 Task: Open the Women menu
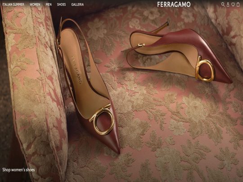[35, 4]
